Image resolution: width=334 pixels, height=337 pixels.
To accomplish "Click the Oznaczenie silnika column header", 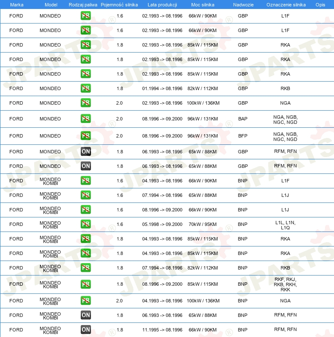I will [286, 5].
